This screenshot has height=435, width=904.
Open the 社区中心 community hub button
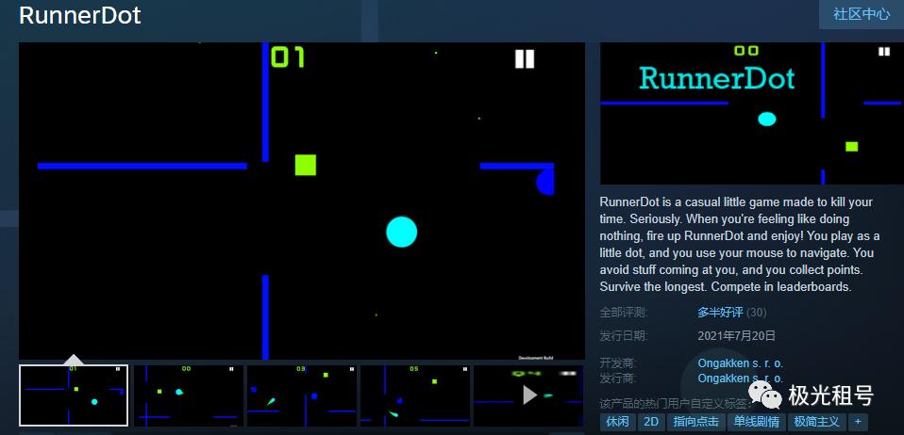click(x=862, y=14)
